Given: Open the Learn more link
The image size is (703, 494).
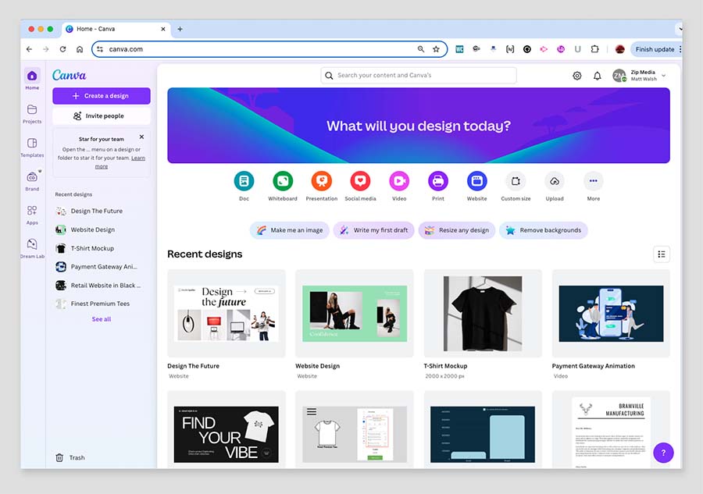Looking at the screenshot, I should click(x=138, y=158).
